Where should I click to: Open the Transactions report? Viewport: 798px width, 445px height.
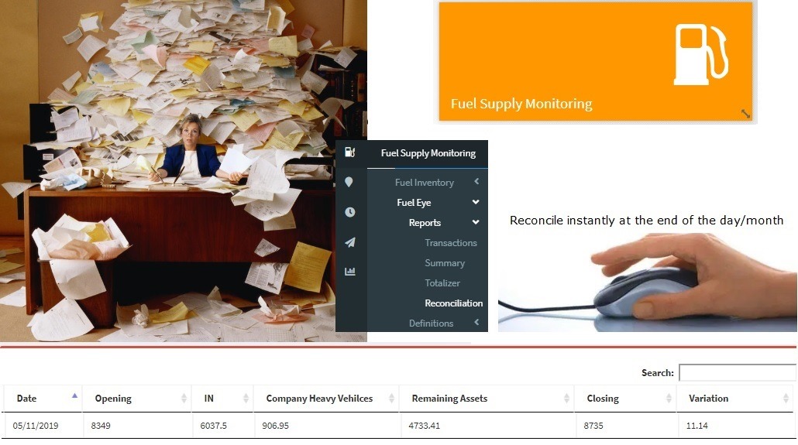click(x=450, y=243)
